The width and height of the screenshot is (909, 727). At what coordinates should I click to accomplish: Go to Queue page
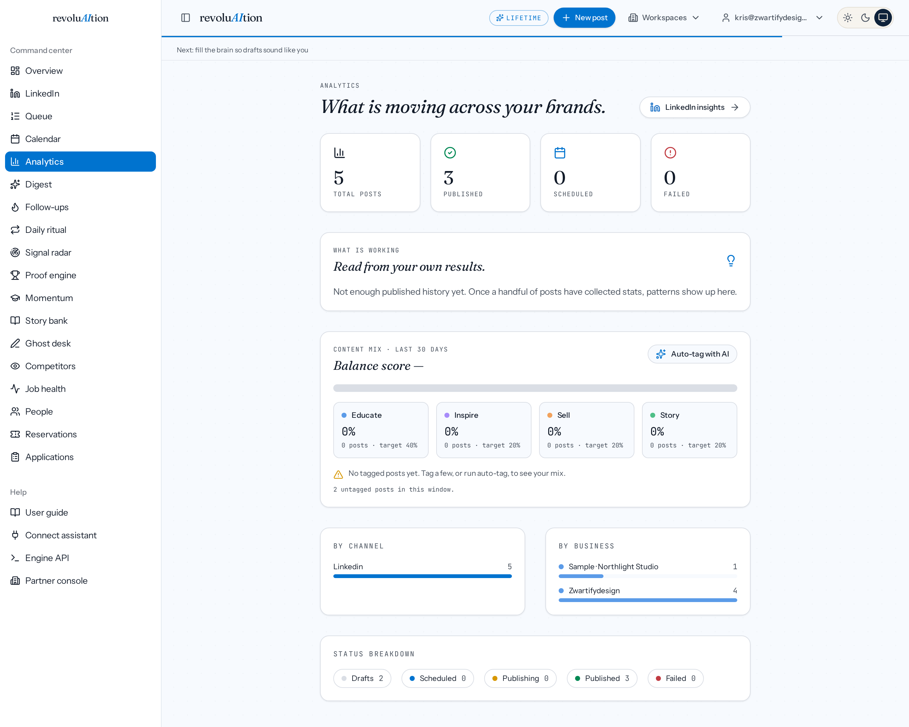point(80,116)
